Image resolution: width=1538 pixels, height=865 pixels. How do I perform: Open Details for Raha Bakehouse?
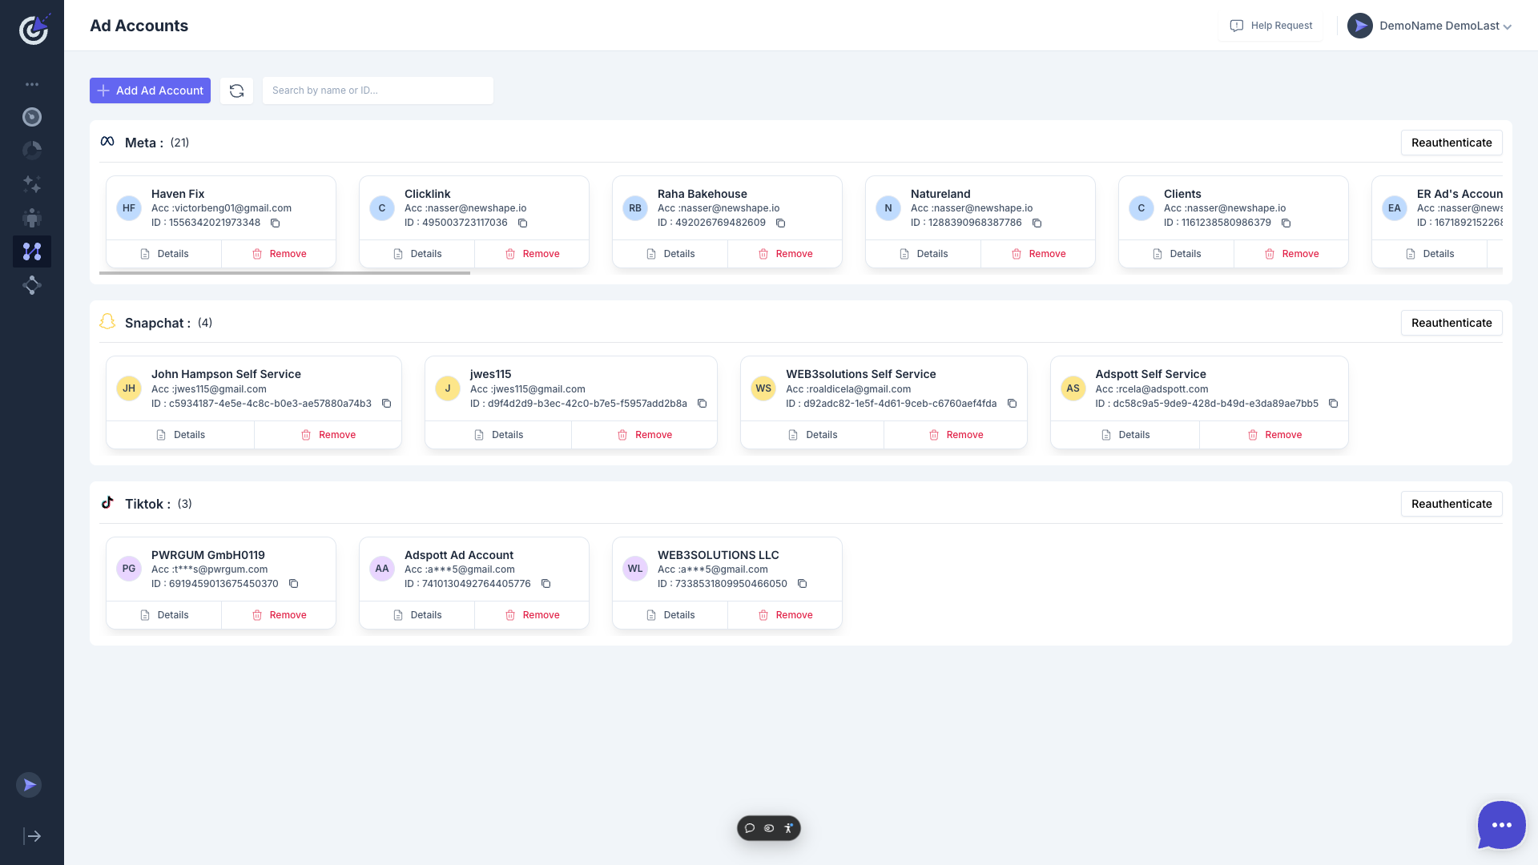pyautogui.click(x=670, y=254)
